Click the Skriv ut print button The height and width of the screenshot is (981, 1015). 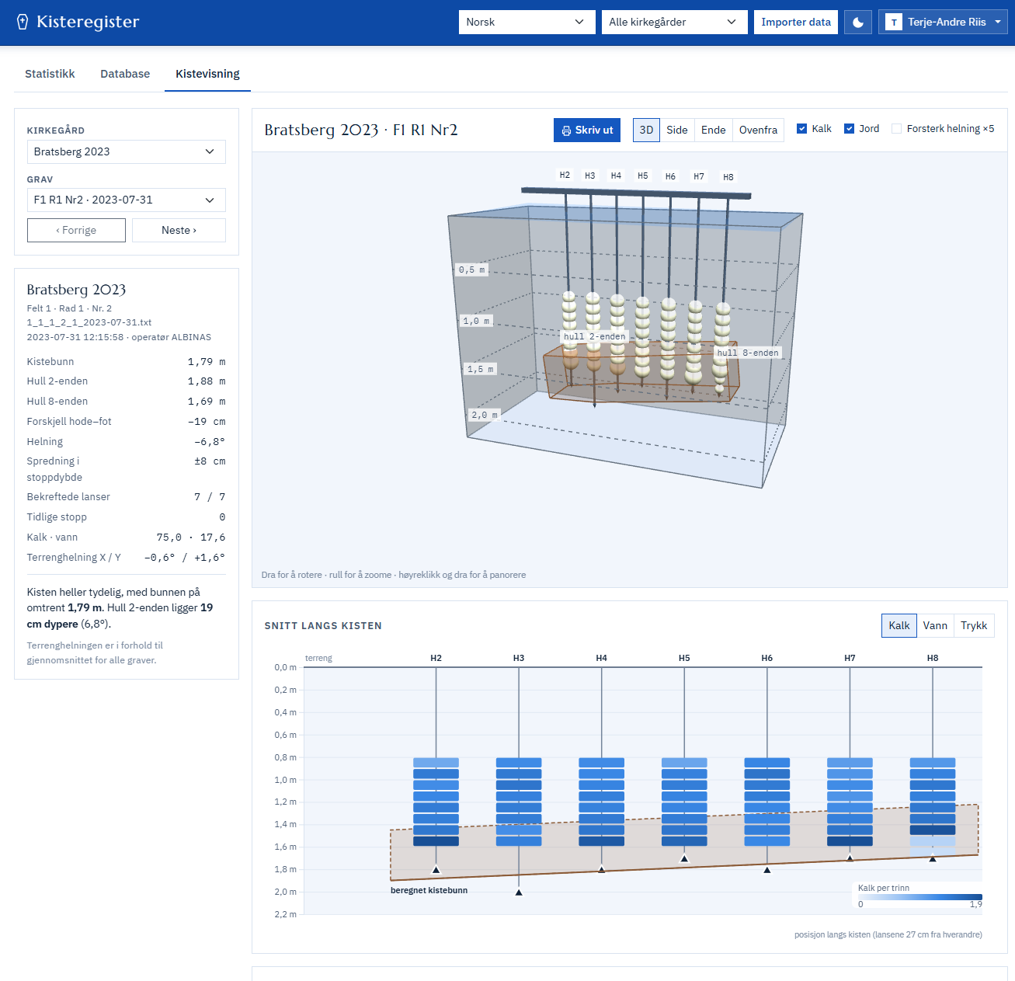(587, 130)
